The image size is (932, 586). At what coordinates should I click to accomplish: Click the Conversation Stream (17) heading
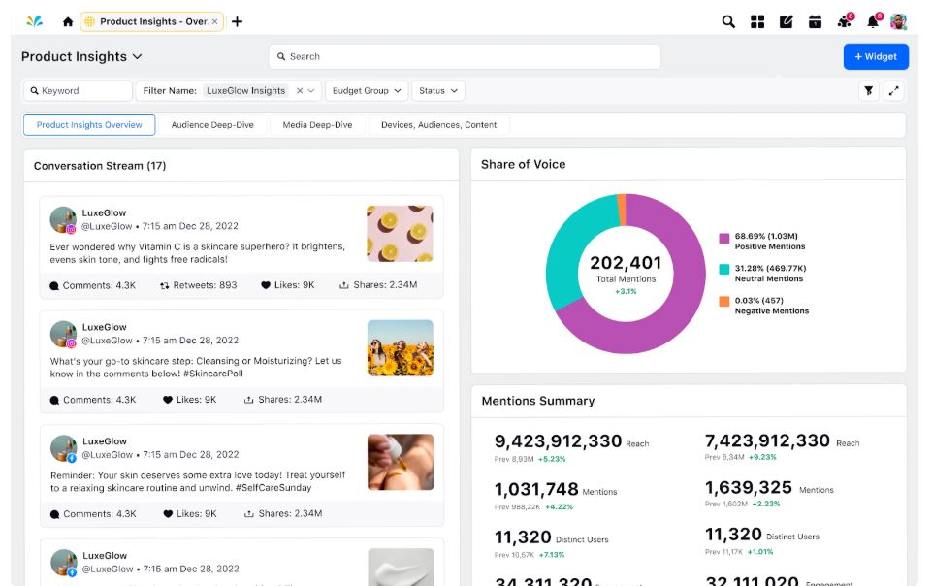[x=100, y=166]
